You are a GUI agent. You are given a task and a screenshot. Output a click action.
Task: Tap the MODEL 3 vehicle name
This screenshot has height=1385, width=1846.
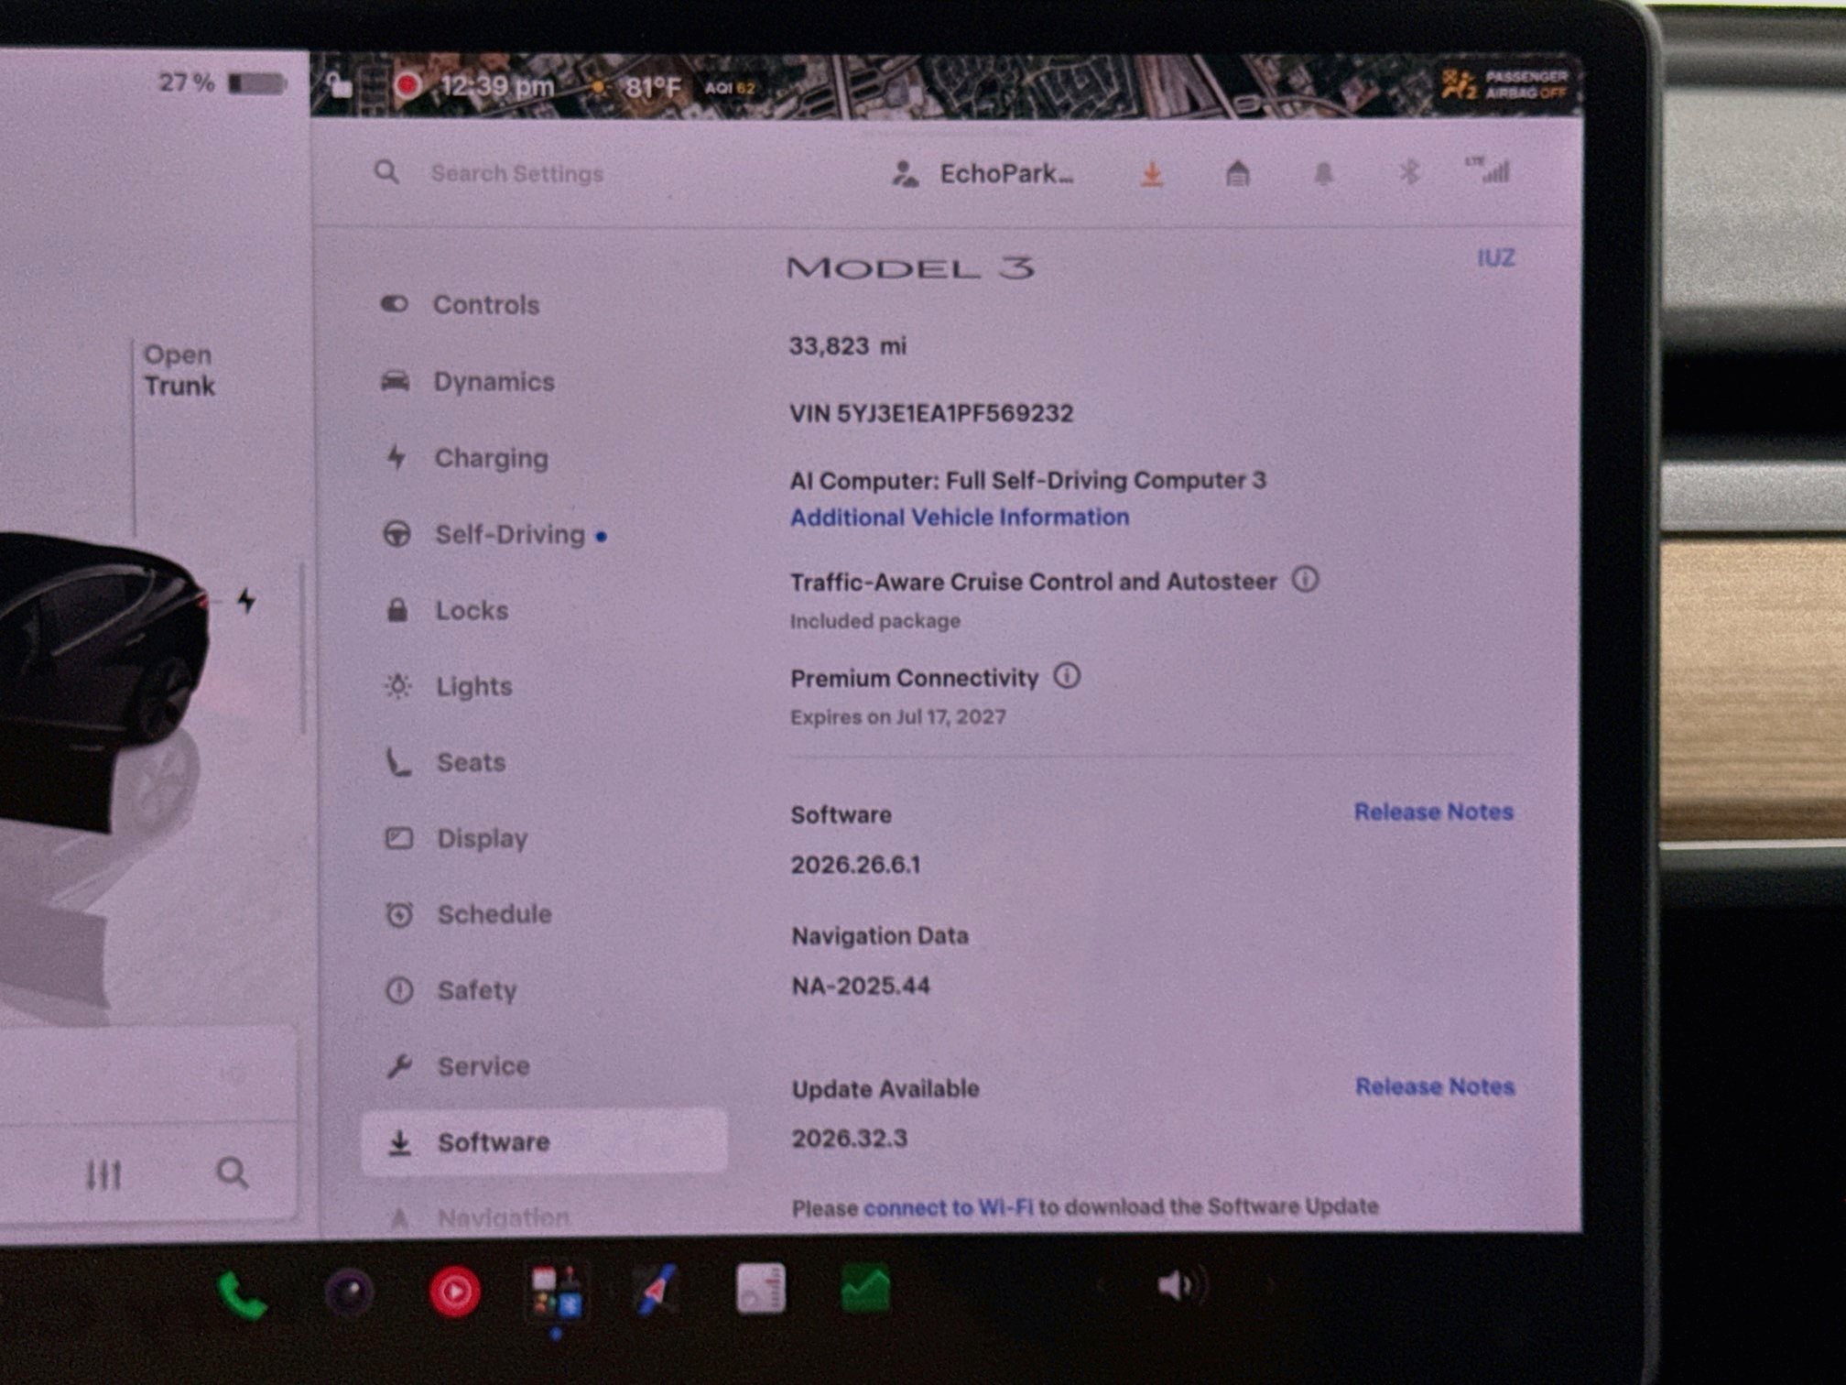click(911, 267)
